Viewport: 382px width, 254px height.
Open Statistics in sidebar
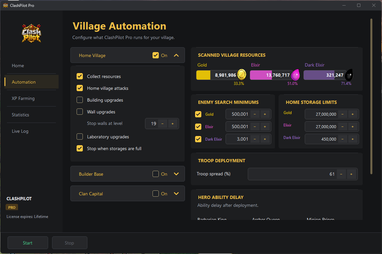point(31,115)
